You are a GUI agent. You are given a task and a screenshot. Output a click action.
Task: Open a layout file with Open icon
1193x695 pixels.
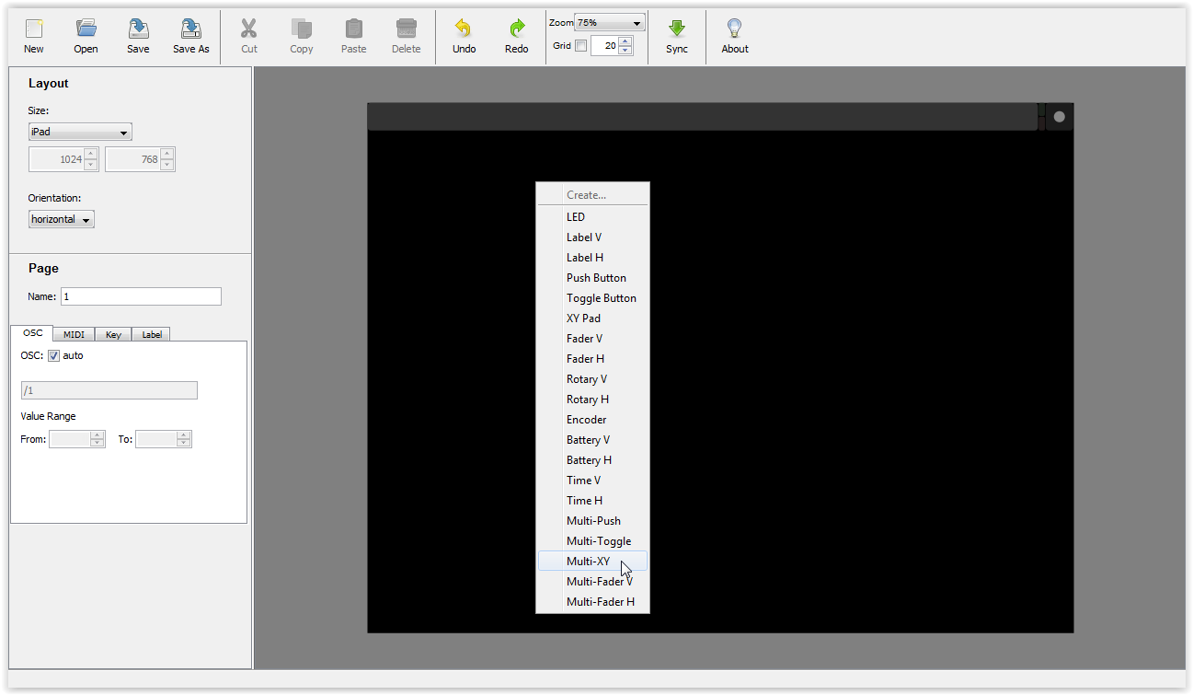(x=86, y=29)
